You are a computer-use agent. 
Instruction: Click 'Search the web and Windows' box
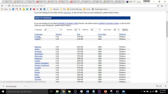pyautogui.click(x=27, y=92)
